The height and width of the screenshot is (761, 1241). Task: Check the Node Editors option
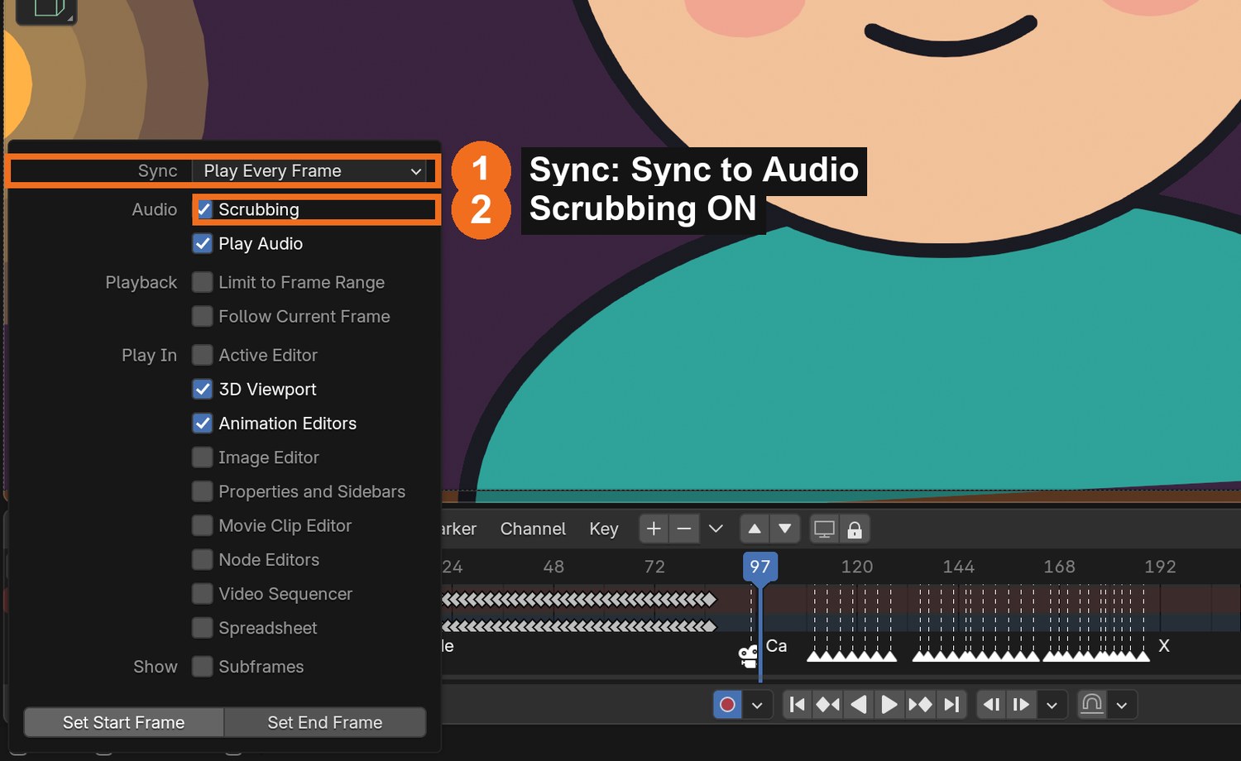coord(203,560)
